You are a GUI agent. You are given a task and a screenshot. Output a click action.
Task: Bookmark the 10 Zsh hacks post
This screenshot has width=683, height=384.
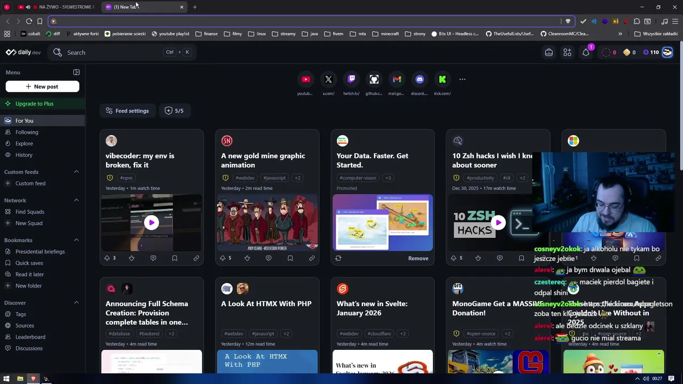521,258
